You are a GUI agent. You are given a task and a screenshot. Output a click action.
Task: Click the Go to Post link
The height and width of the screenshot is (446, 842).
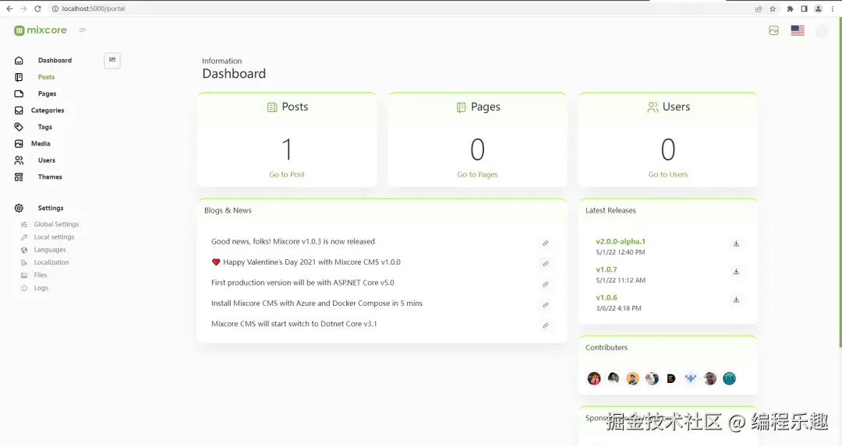click(x=287, y=174)
